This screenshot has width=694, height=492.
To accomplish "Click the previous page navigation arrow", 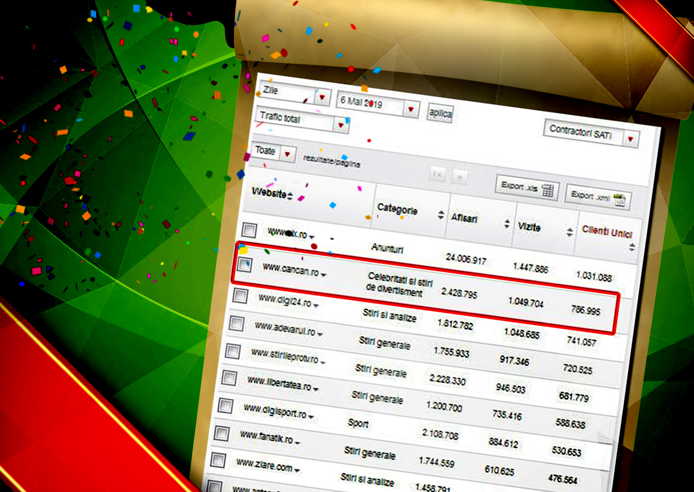I will (x=459, y=176).
